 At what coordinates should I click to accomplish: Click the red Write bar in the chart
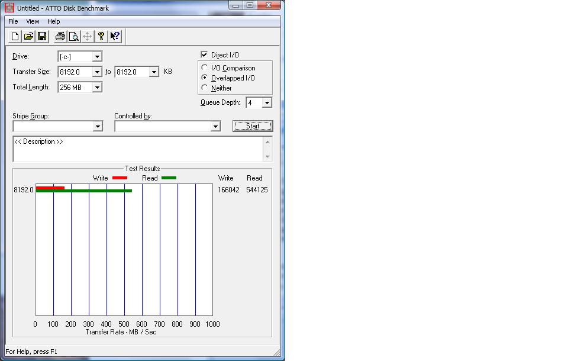click(x=50, y=188)
